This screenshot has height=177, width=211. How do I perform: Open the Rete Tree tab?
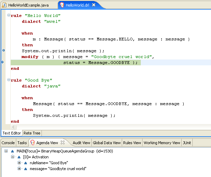[32, 133]
